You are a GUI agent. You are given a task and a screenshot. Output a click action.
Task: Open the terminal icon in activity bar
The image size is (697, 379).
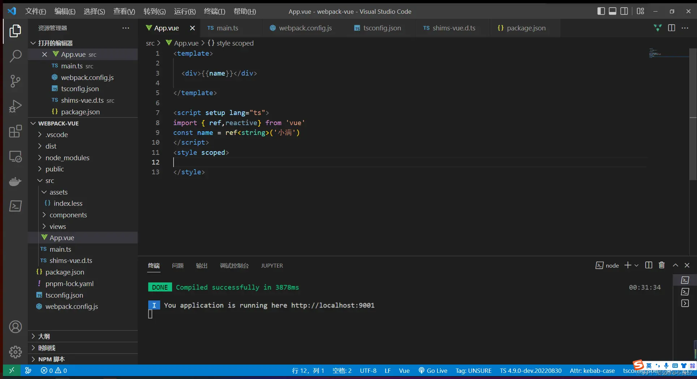[x=15, y=206]
